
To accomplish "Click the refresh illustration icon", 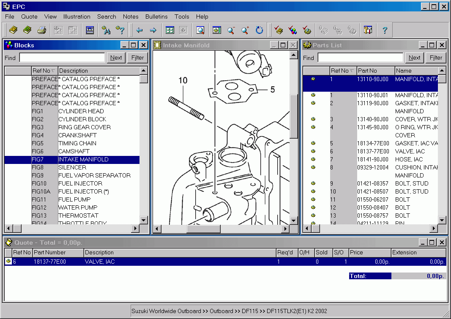I will click(258, 30).
